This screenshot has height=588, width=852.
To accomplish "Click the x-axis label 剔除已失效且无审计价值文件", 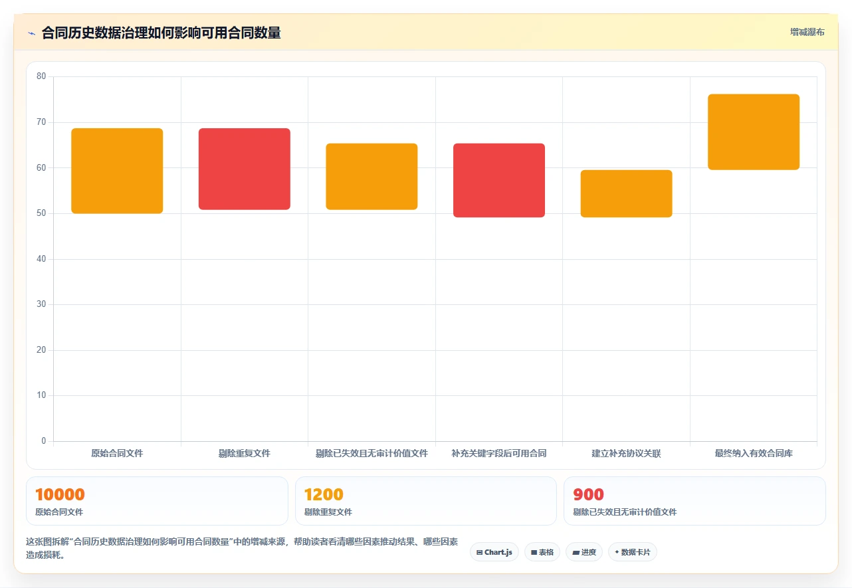I will click(x=372, y=453).
